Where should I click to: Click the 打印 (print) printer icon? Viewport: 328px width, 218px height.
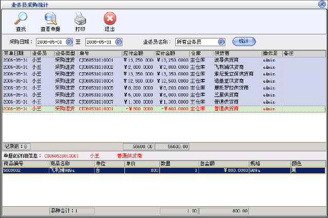pyautogui.click(x=80, y=19)
